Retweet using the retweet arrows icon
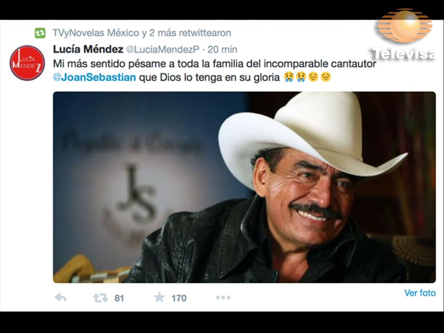 pos(101,298)
